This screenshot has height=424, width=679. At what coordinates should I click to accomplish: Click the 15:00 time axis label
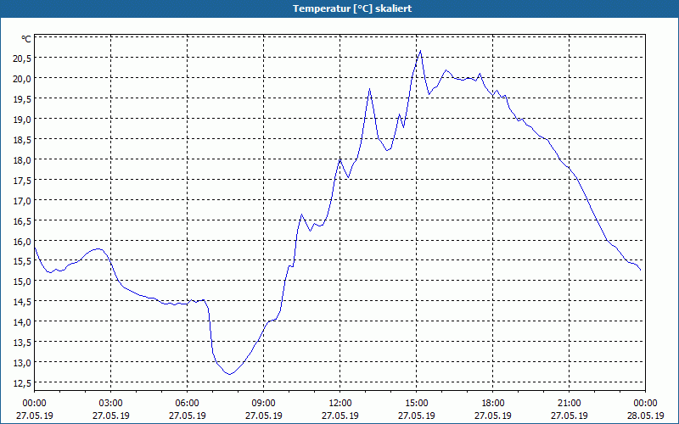pos(417,404)
